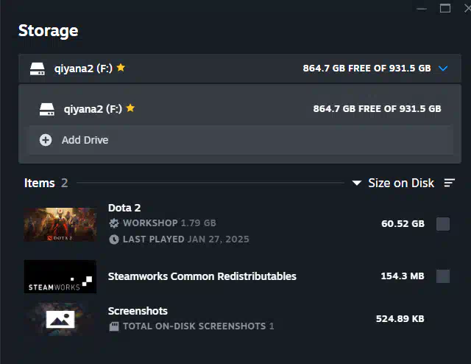Click the drive icon in the top qiyana2 header
This screenshot has width=471, height=364.
(x=38, y=69)
